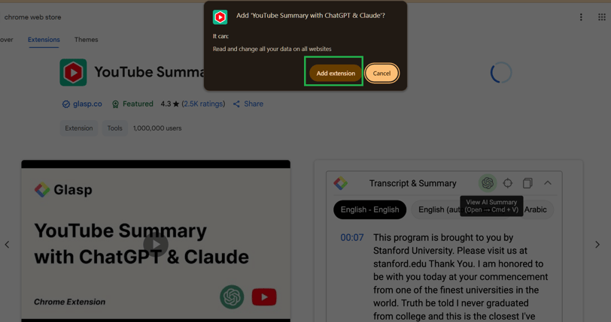611x322 pixels.
Task: Click the copy transcript icon
Action: [527, 183]
